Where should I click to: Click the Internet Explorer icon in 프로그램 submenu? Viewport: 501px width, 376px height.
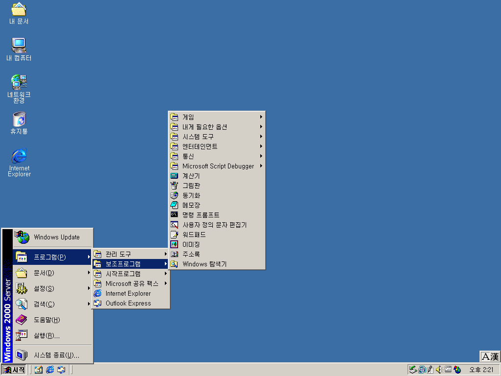coord(97,293)
